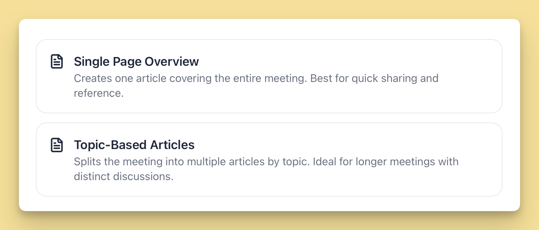Image resolution: width=539 pixels, height=230 pixels.
Task: Click the word "reference." in the first card
Action: coord(99,93)
